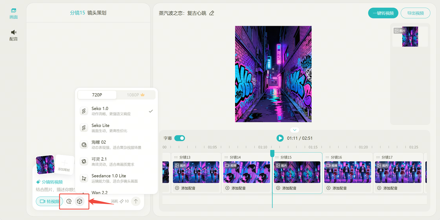Click 一键转视频 button

(x=383, y=13)
